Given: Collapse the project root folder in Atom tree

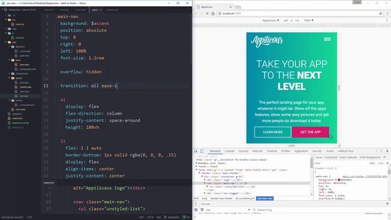Looking at the screenshot, I should click(x=2, y=10).
